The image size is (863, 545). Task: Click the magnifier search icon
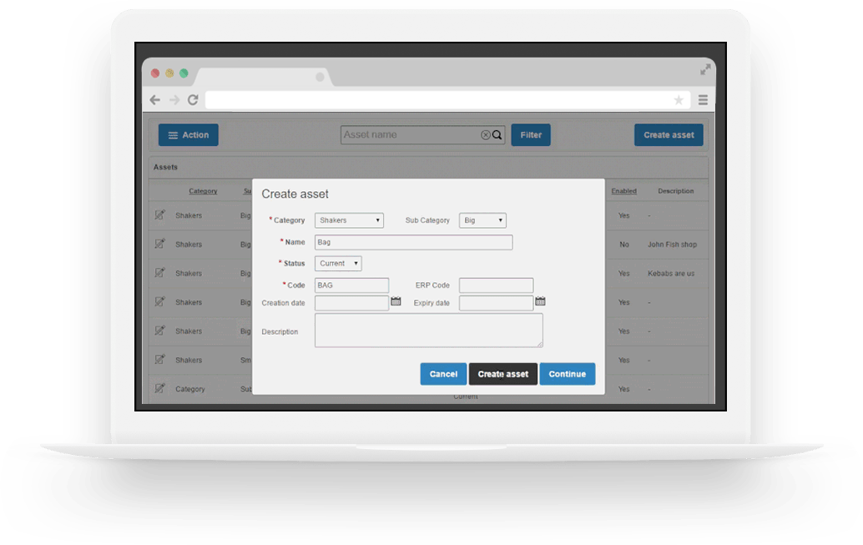[497, 135]
